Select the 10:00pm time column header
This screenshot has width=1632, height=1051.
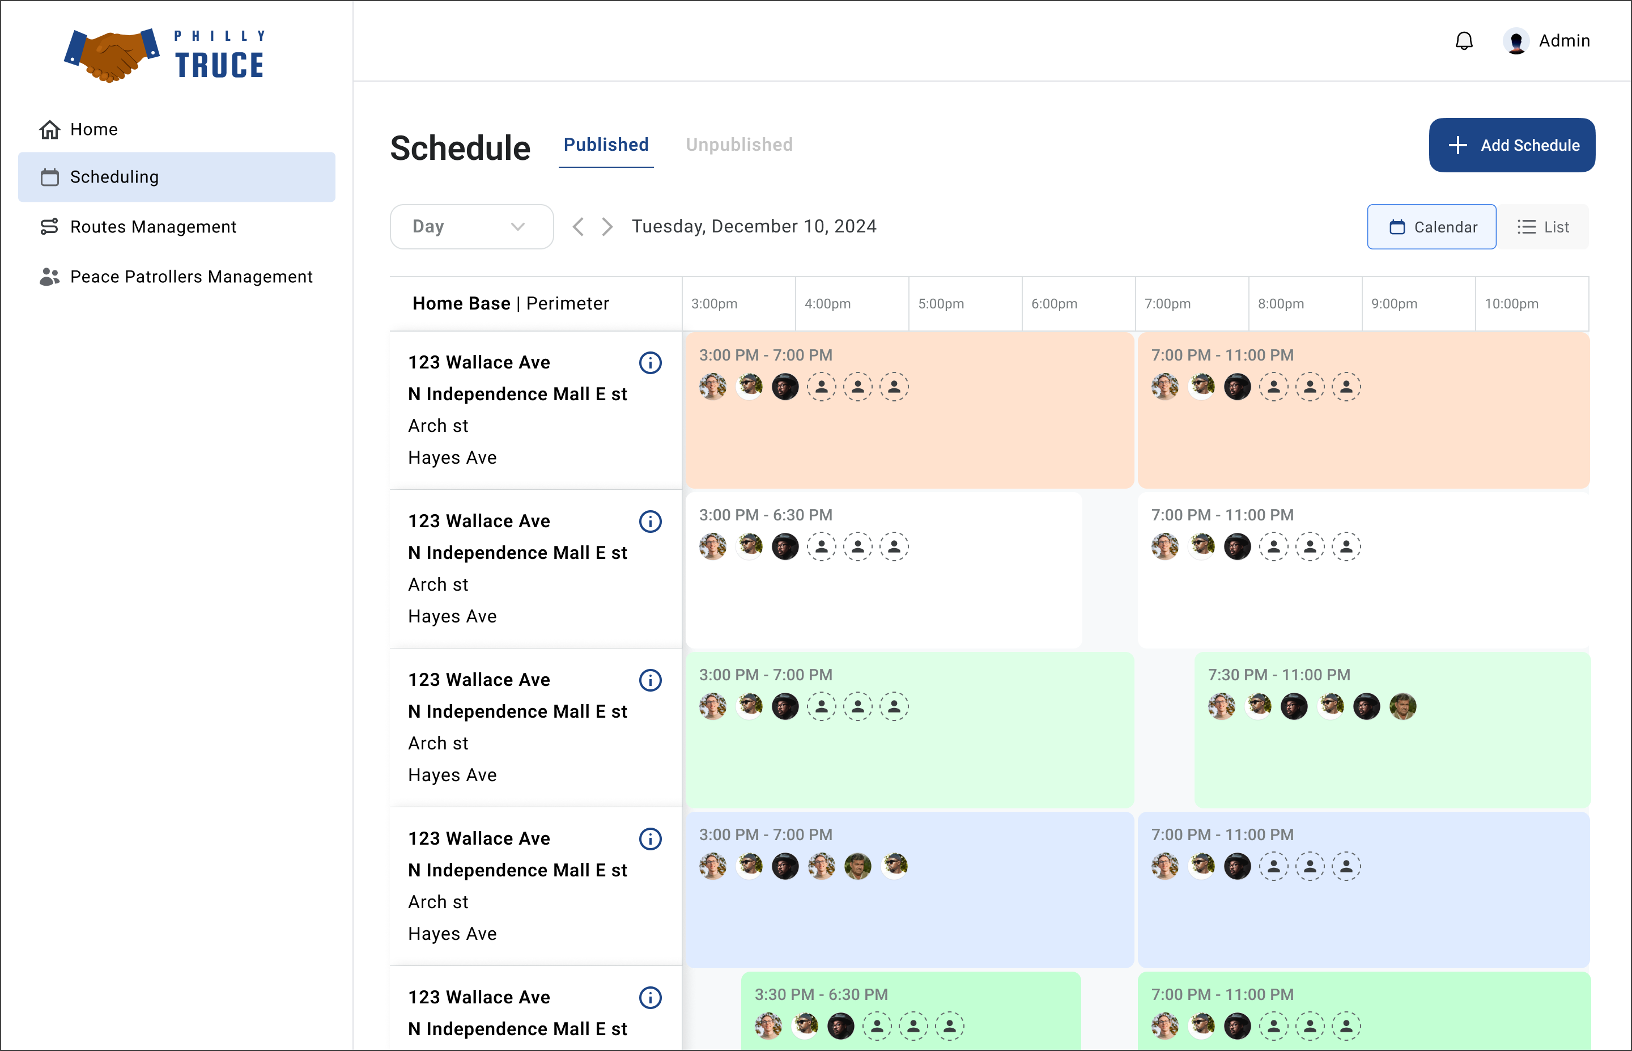coord(1532,304)
